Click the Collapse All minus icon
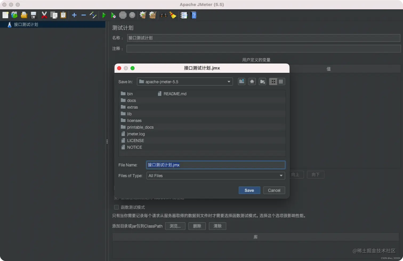 point(84,15)
